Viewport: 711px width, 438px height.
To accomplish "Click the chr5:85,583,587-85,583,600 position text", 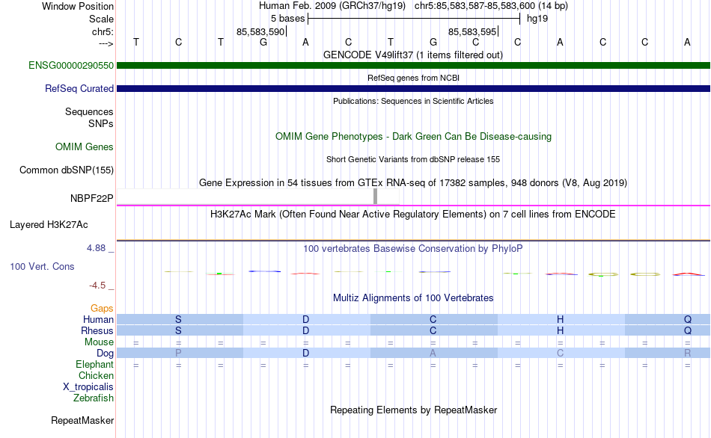I will pos(491,6).
